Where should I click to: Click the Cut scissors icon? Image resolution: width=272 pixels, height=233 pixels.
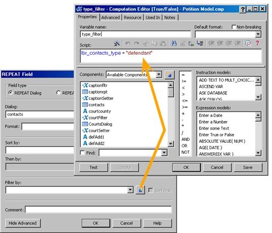[x=145, y=43]
